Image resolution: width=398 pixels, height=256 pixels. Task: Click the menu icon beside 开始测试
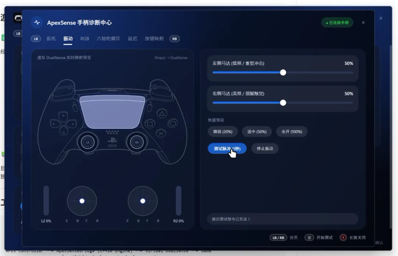tap(309, 238)
